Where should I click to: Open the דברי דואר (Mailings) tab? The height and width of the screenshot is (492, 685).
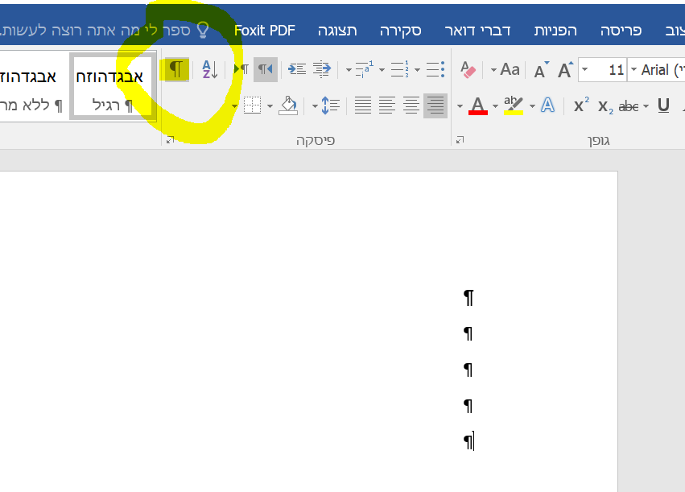[477, 31]
